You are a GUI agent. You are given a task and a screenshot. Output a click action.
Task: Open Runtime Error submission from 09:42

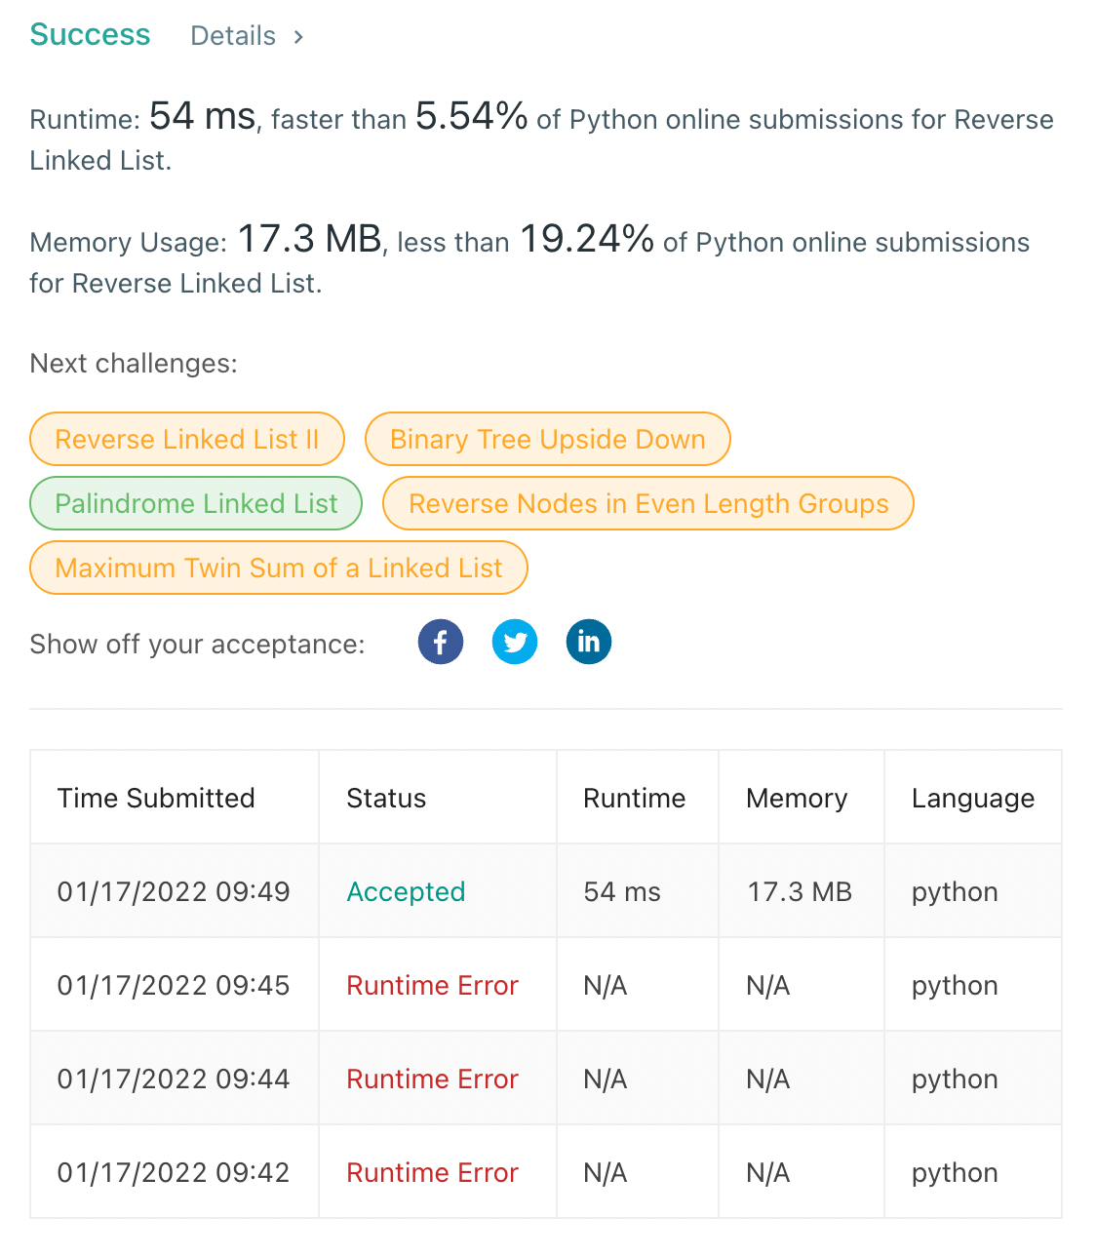pyautogui.click(x=432, y=1172)
